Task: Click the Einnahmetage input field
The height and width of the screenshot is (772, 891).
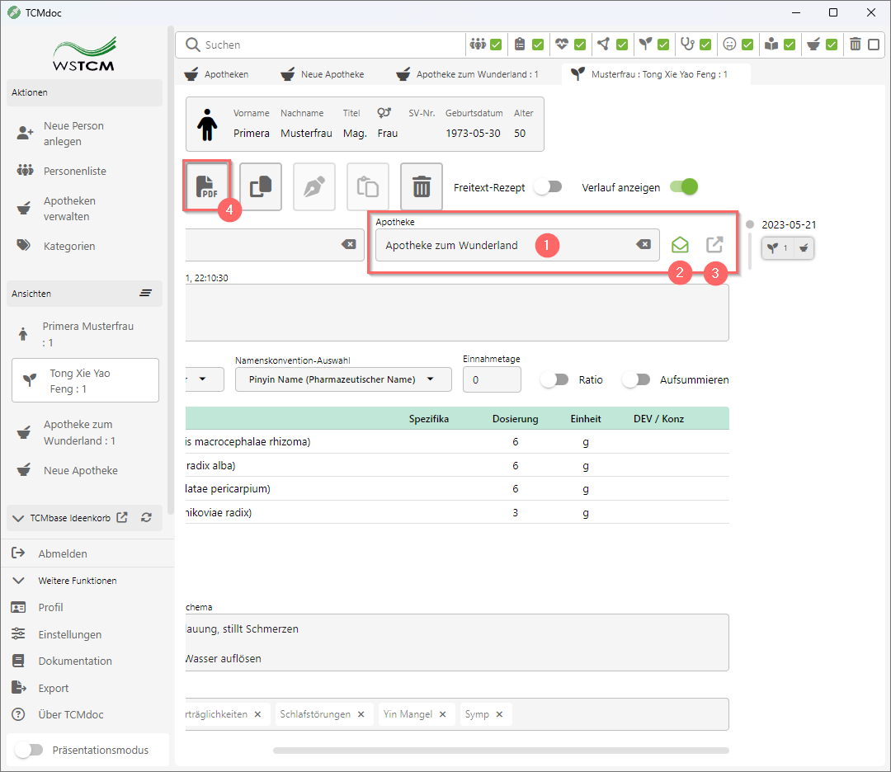Action: 492,379
